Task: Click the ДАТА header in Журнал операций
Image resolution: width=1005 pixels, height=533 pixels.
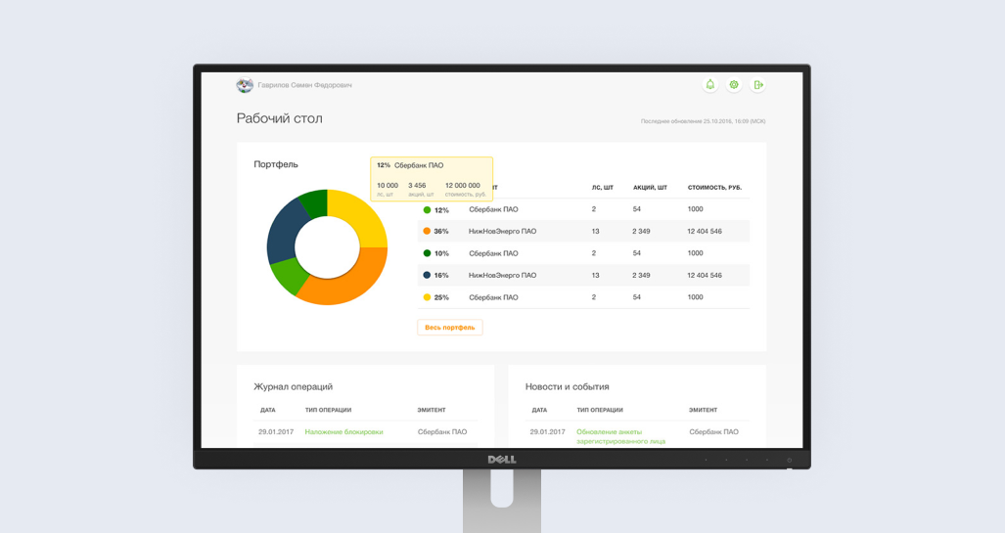Action: [267, 410]
